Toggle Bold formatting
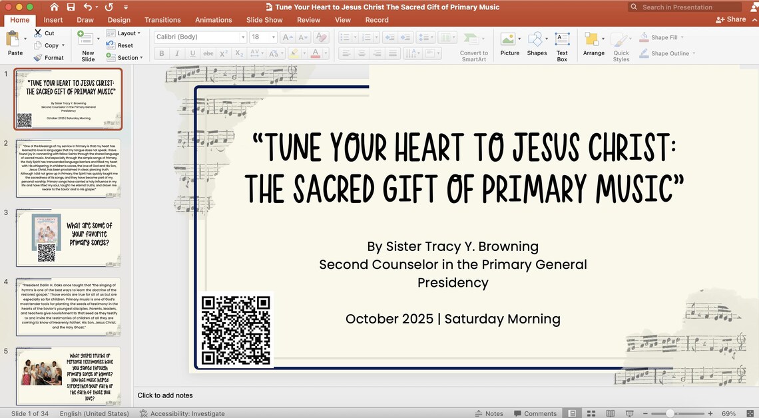The height and width of the screenshot is (418, 759). tap(162, 53)
